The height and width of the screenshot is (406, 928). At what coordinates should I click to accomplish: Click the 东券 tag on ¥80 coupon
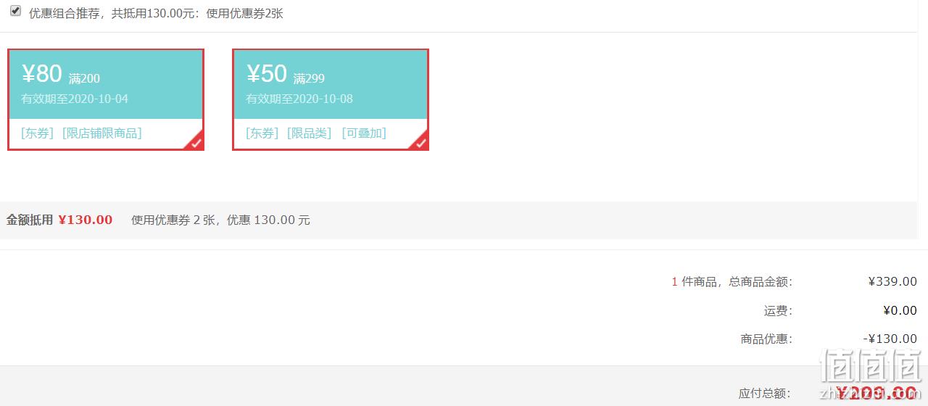38,133
